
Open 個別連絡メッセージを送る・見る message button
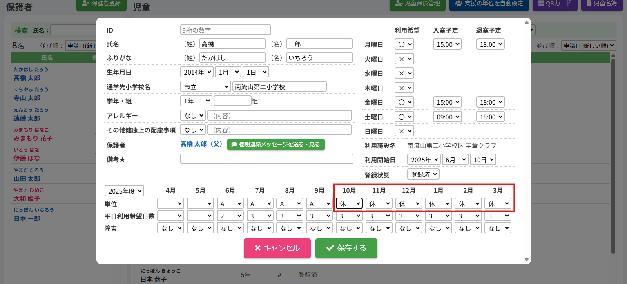point(276,144)
